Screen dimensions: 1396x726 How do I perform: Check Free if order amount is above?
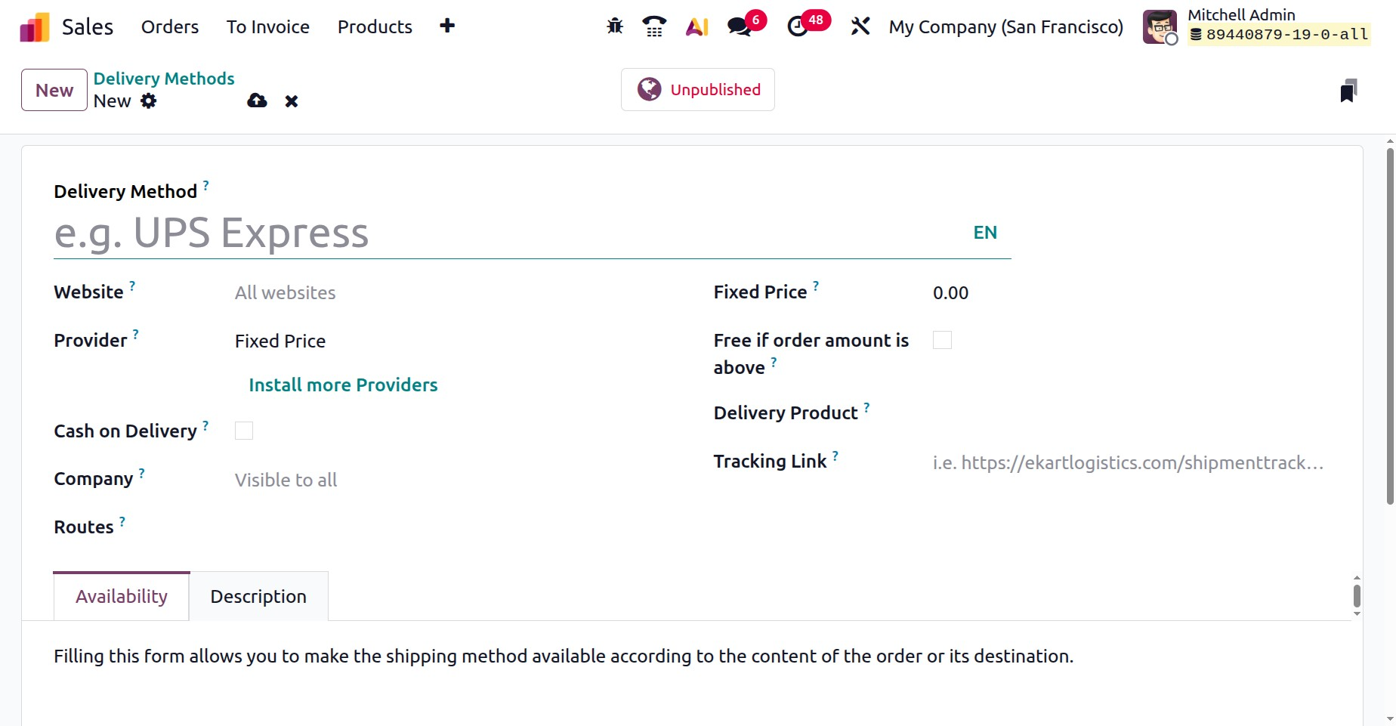tap(942, 340)
